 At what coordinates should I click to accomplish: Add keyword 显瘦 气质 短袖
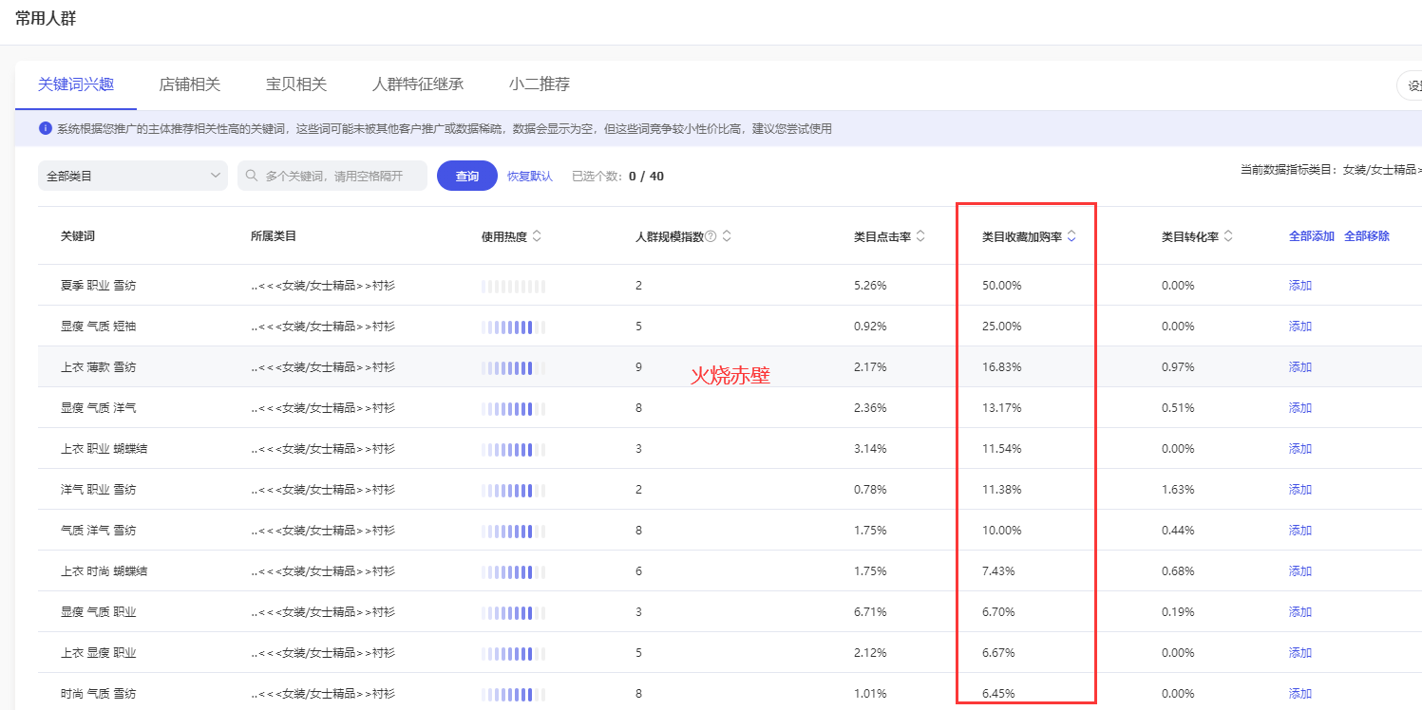1300,327
